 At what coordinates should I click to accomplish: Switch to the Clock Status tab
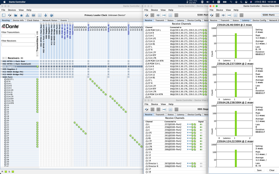coord(33,20)
